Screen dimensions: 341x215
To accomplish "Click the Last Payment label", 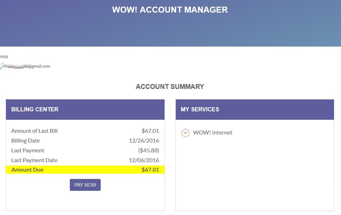I will (28, 150).
